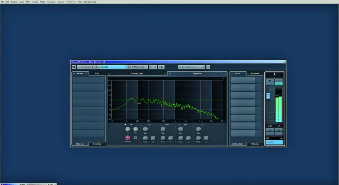Image resolution: width=339 pixels, height=185 pixels.
Task: Open Channel Strip preset icon on right
Action: point(165,74)
